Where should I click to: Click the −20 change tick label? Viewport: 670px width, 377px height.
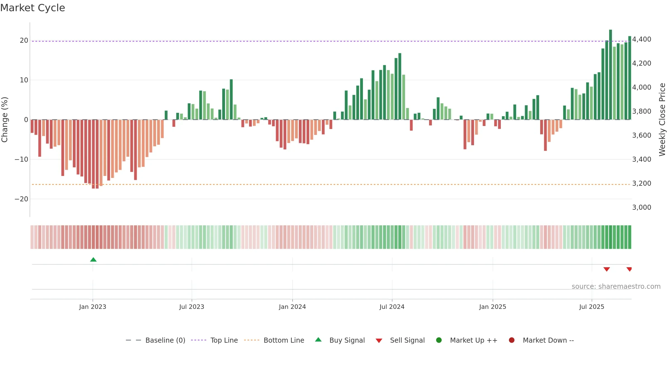point(21,199)
